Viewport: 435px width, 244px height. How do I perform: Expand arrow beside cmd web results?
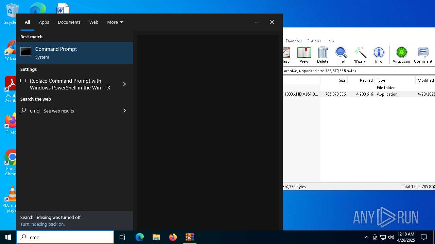[x=125, y=110]
